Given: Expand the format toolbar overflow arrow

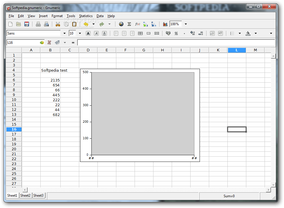Looking at the screenshot, I should 271,33.
